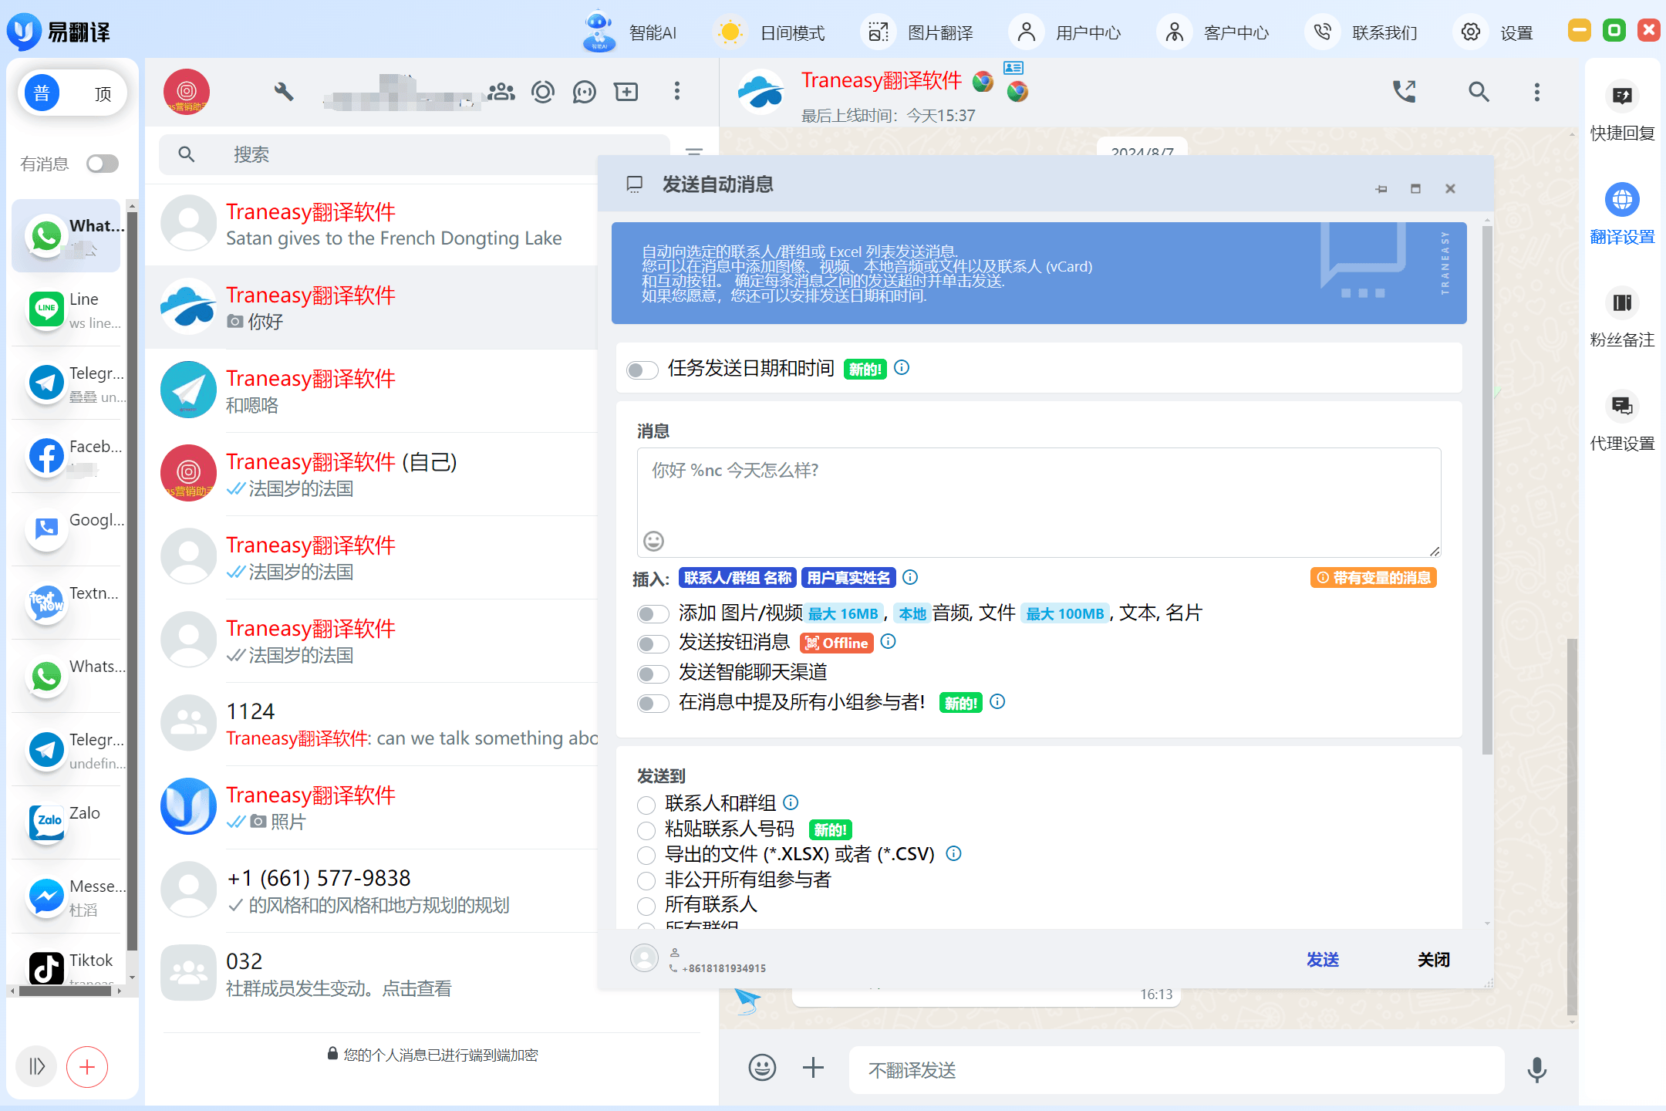
Task: Select 导出的文件 XLSX or CSV option
Action: [x=646, y=854]
